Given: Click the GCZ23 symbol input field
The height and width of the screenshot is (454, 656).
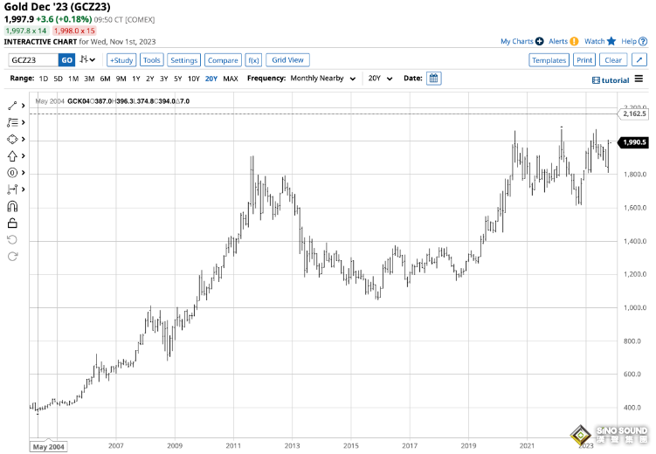Looking at the screenshot, I should pyautogui.click(x=33, y=60).
